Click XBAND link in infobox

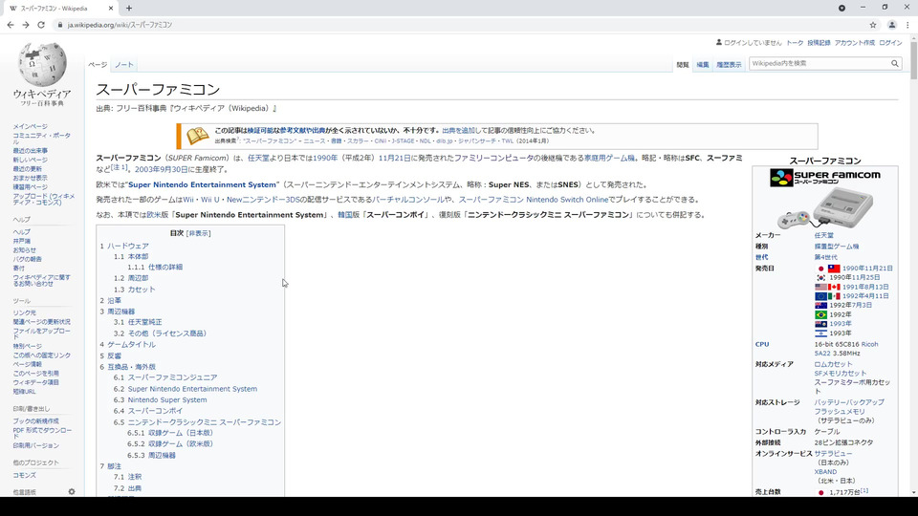(x=825, y=472)
